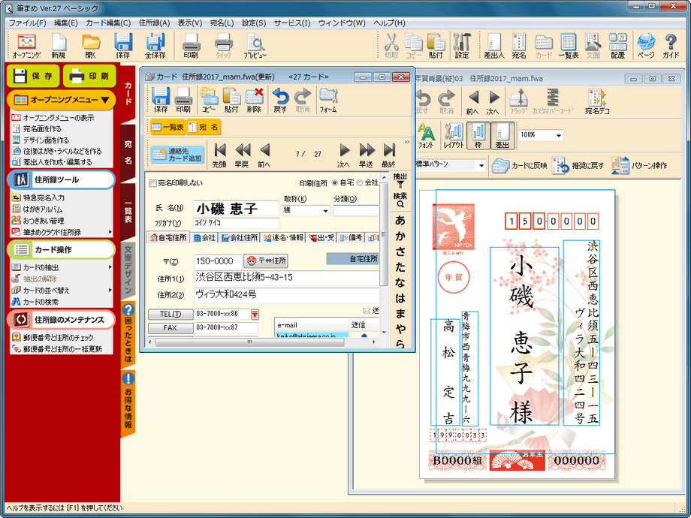The image size is (691, 518).
Task: Click the オープニング icon in main toolbar
Action: 26,47
